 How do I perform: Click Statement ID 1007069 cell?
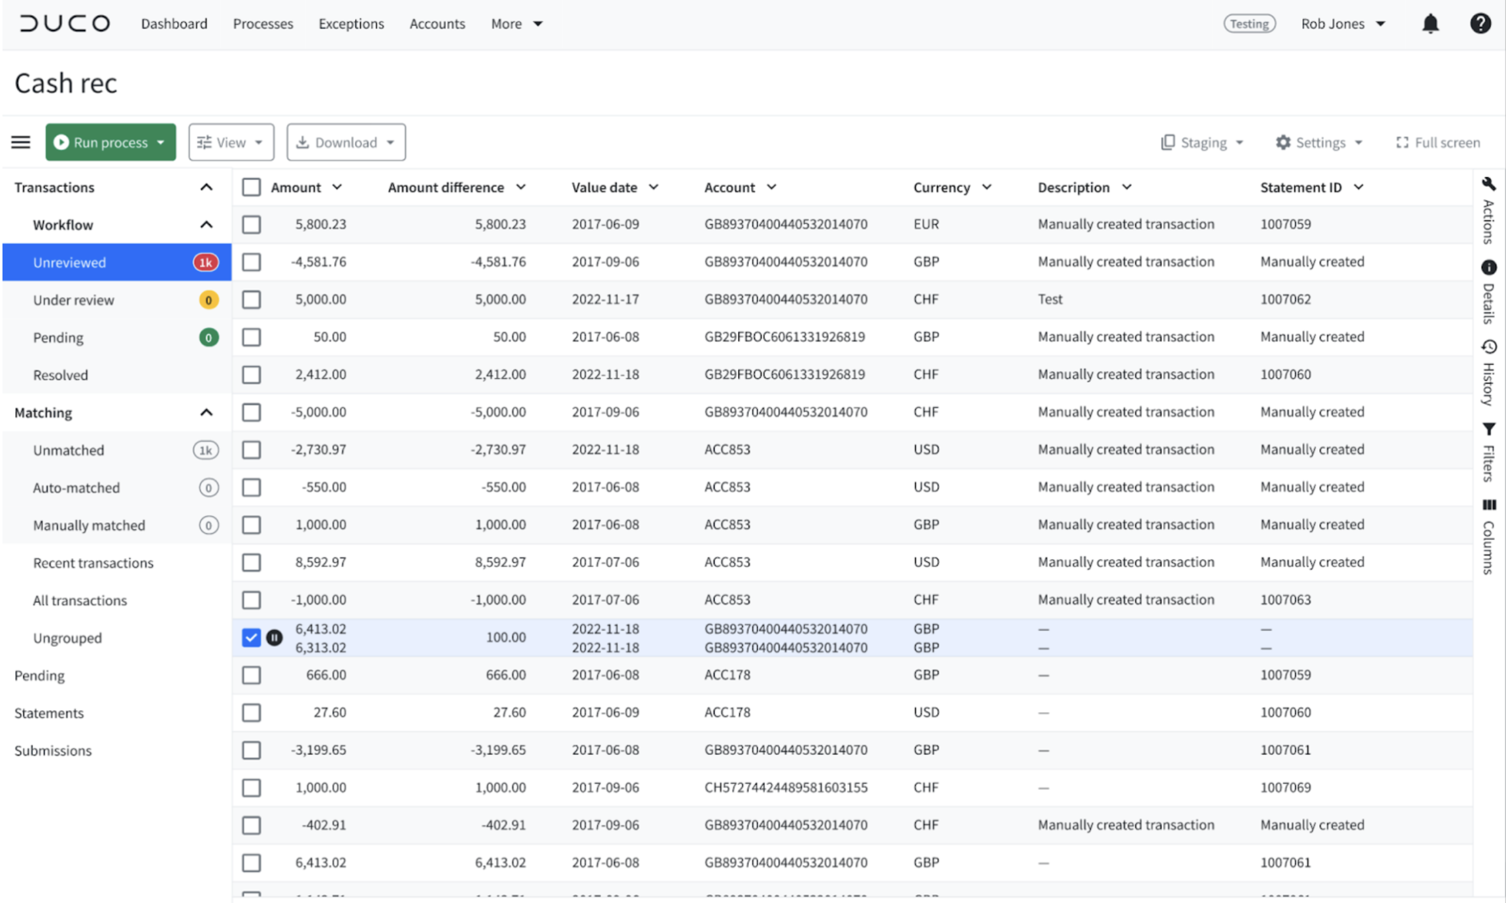click(x=1285, y=788)
